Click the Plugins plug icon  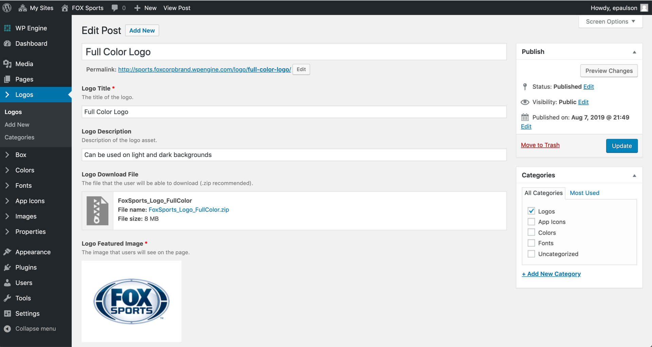click(7, 267)
